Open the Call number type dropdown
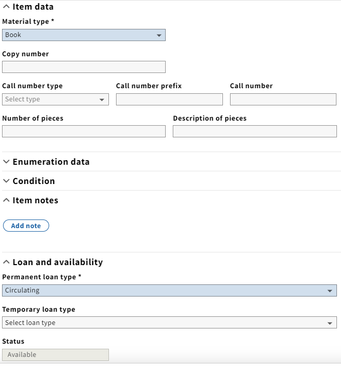This screenshot has height=367, width=341. (x=55, y=99)
